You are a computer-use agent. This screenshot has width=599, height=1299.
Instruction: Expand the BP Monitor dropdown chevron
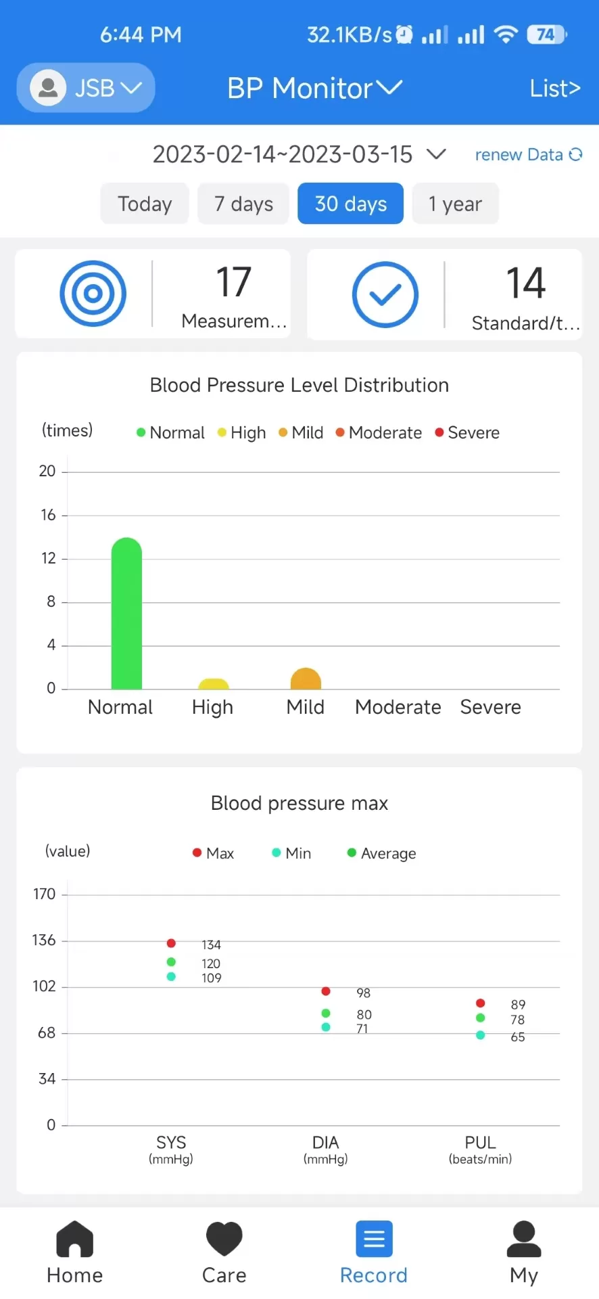(x=389, y=88)
